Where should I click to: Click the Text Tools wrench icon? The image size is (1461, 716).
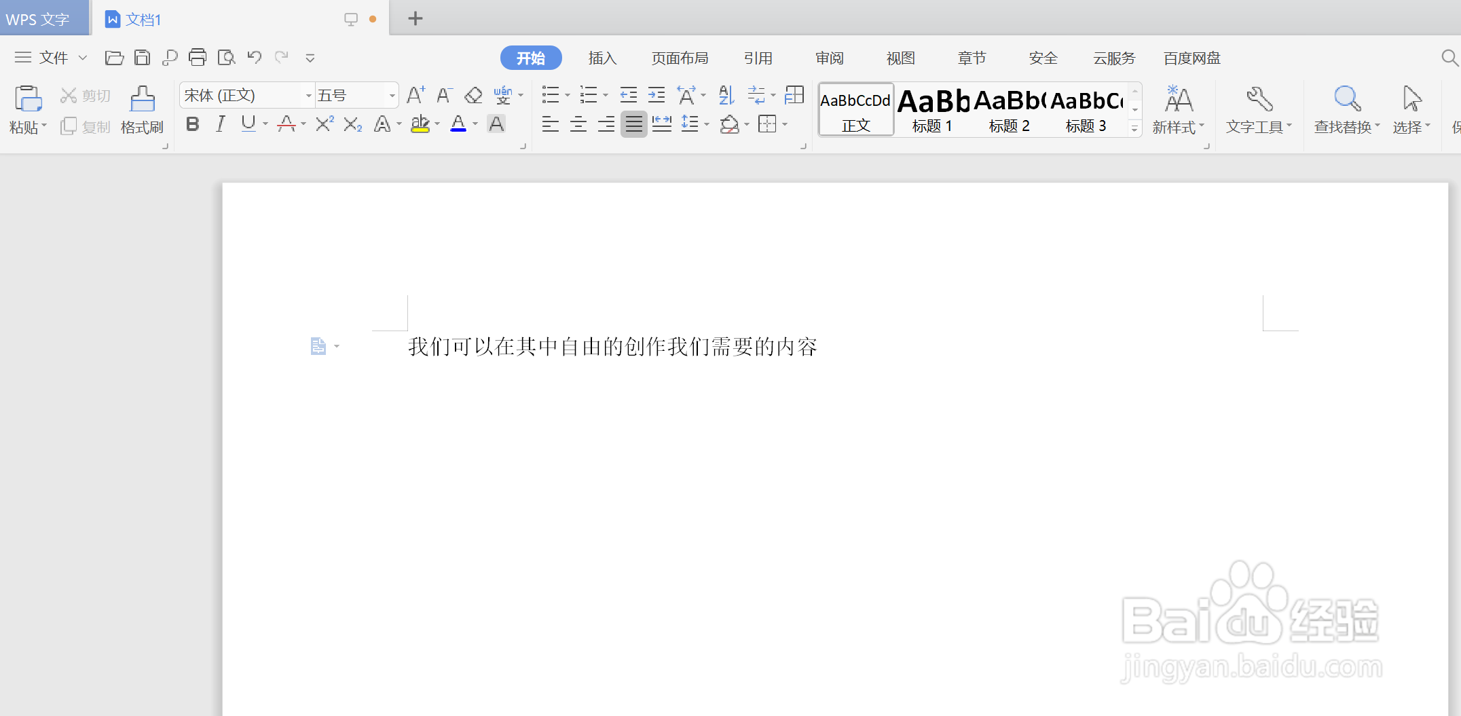(x=1259, y=99)
